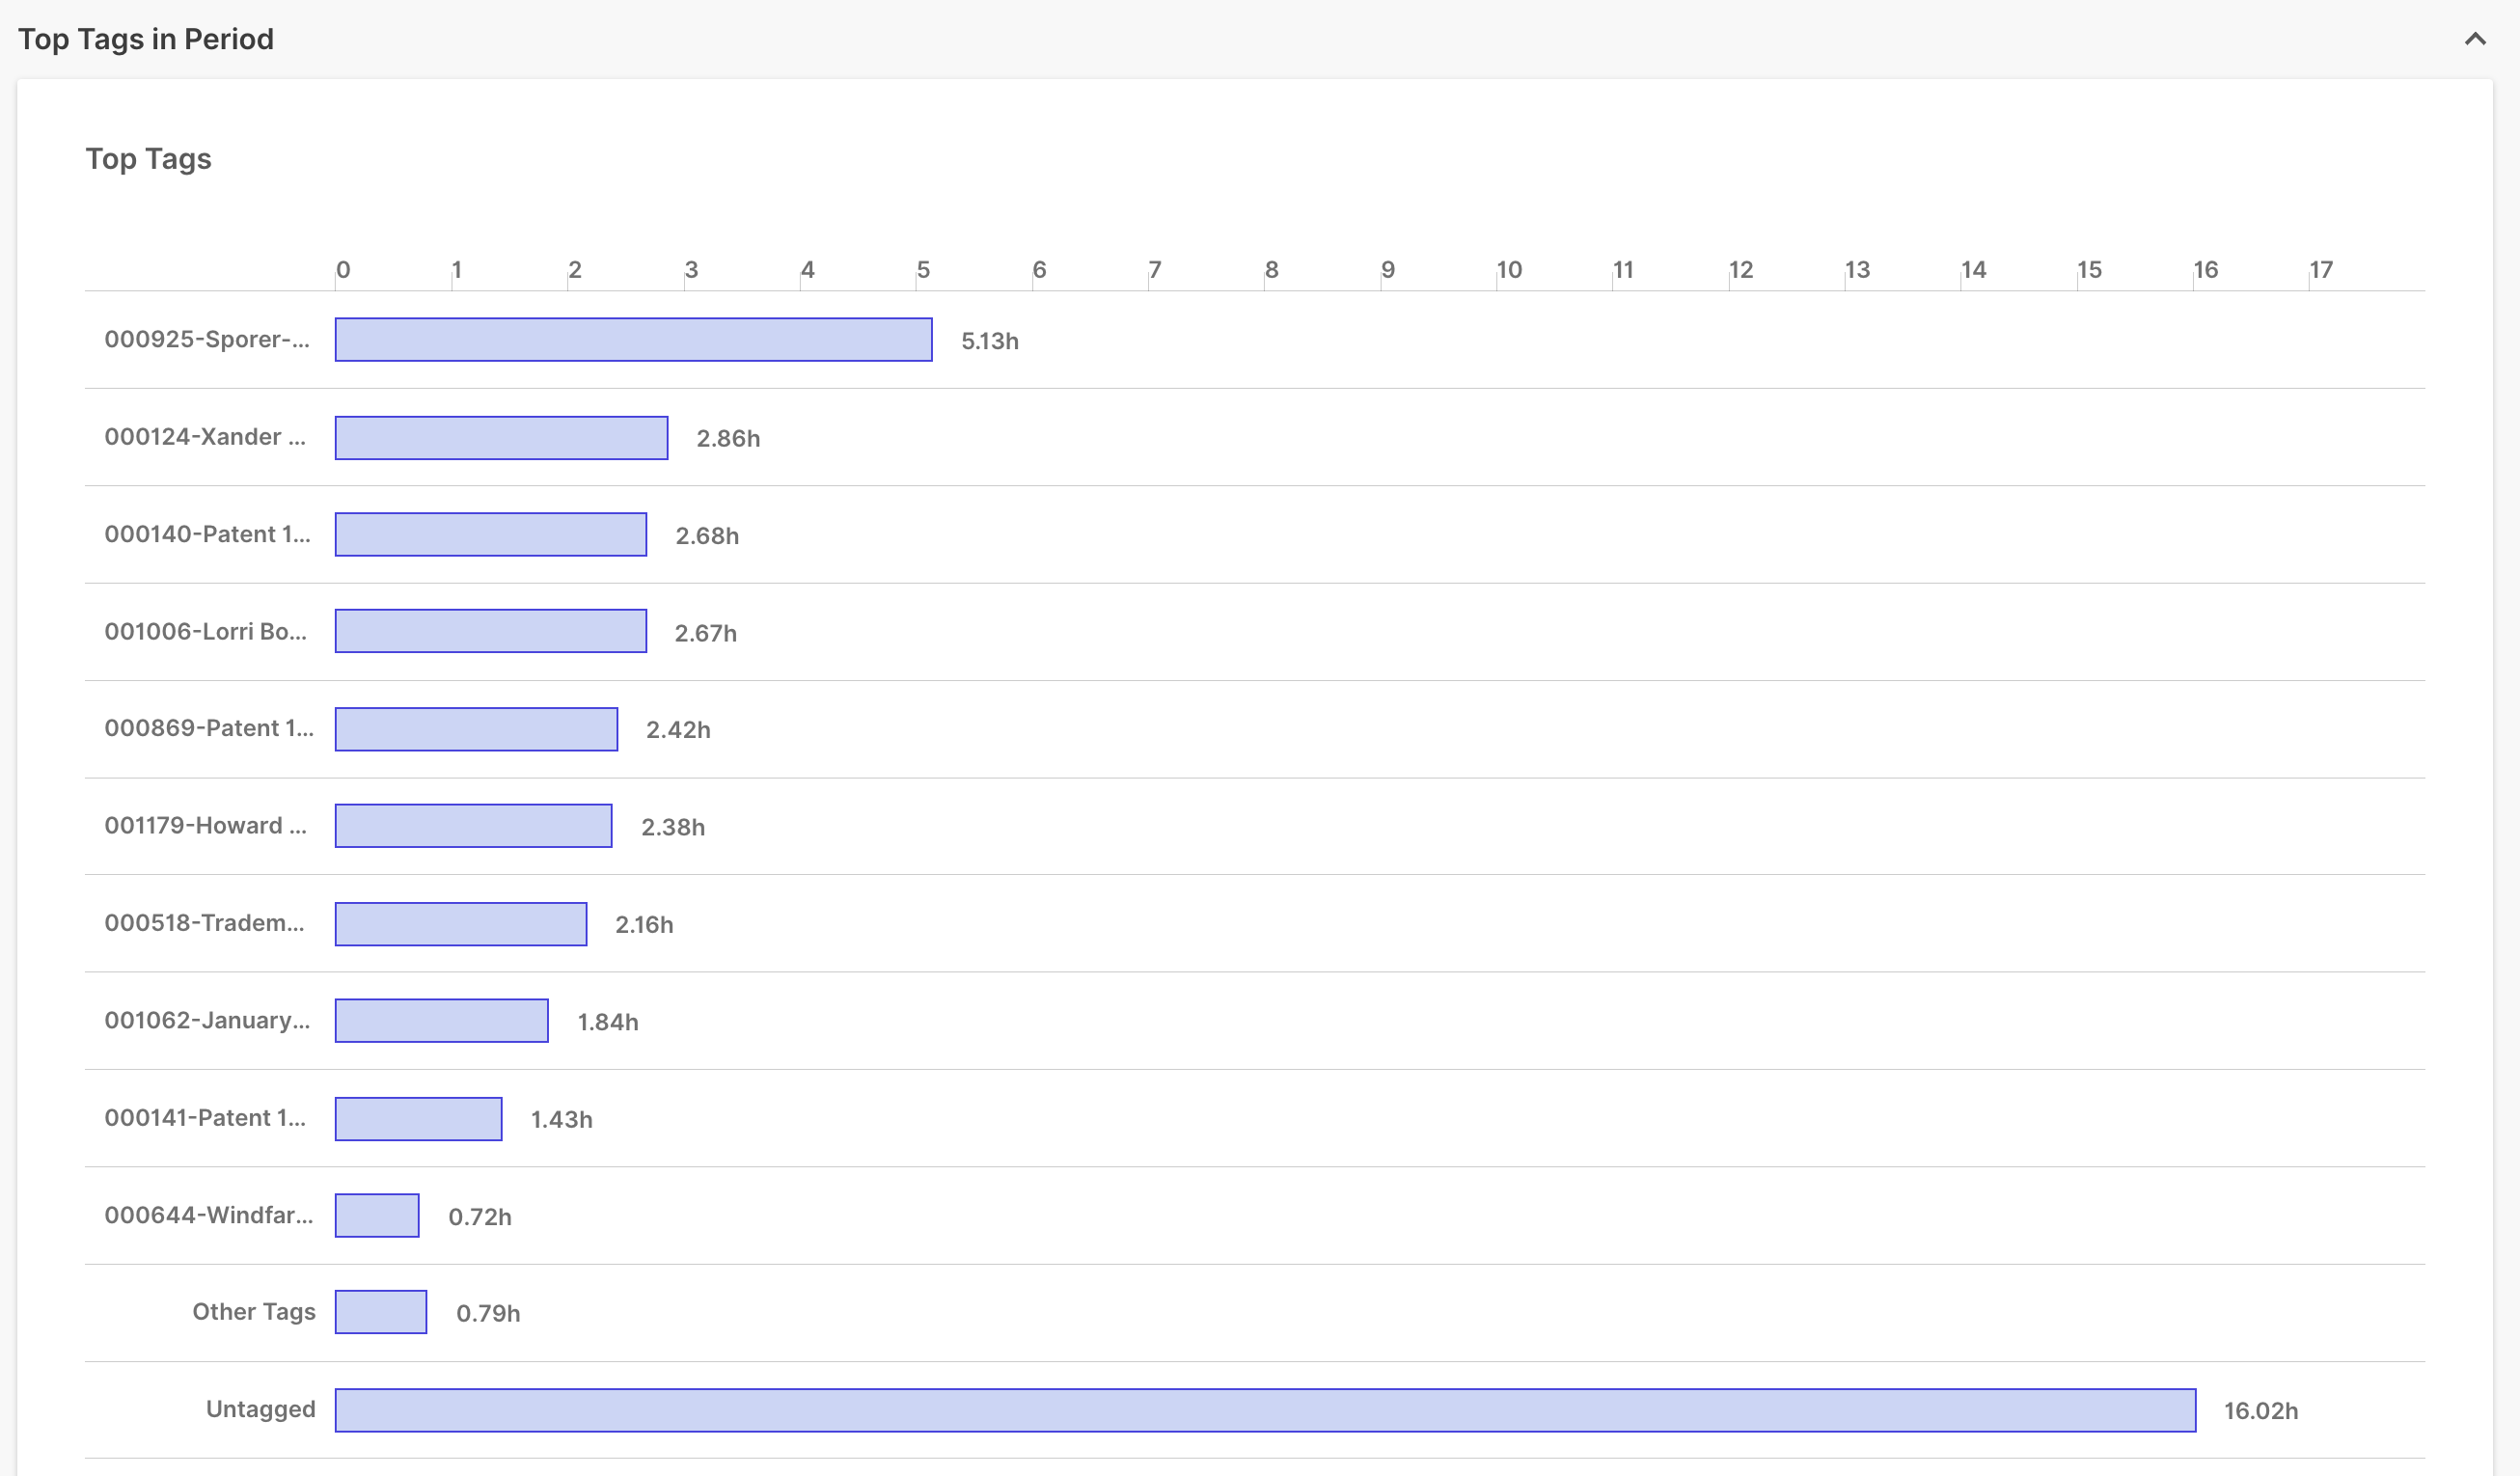This screenshot has height=1476, width=2520.
Task: Collapse the Top Tags in Period section
Action: click(2475, 39)
